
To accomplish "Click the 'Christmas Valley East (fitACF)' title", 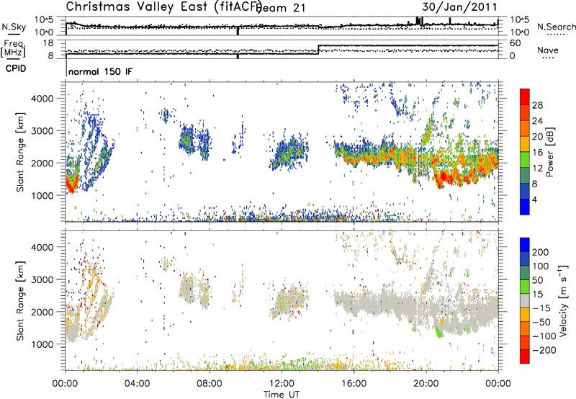I will point(164,6).
